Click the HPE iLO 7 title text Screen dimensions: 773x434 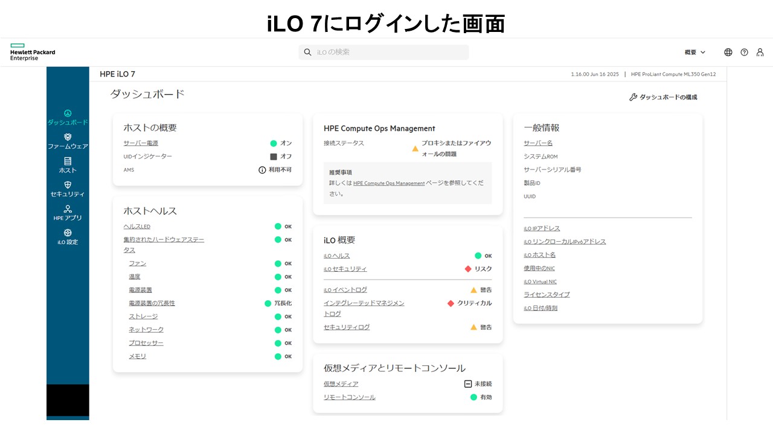[117, 74]
